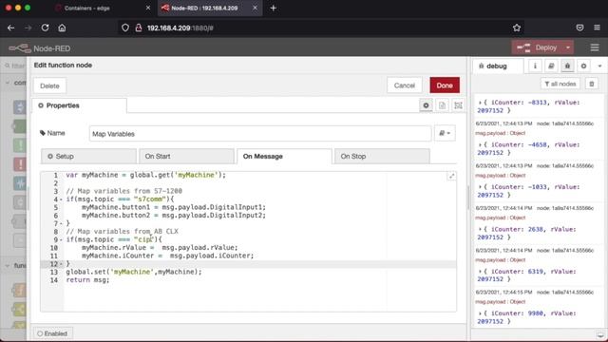Open sidebar configuration nodes gear tab
The height and width of the screenshot is (342, 608).
click(x=583, y=66)
